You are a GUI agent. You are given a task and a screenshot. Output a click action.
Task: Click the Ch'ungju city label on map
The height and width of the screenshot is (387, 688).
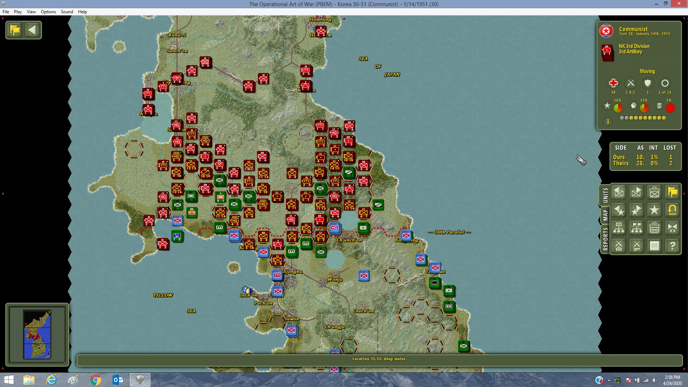[x=335, y=327]
